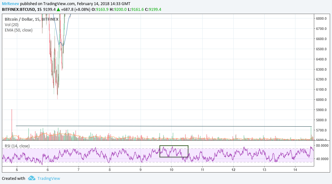Click date 9 on the time axis

tap(141, 170)
